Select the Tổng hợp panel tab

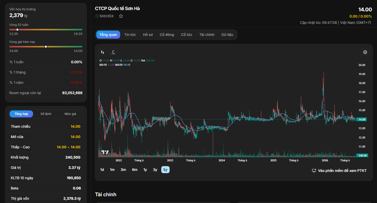[21, 114]
